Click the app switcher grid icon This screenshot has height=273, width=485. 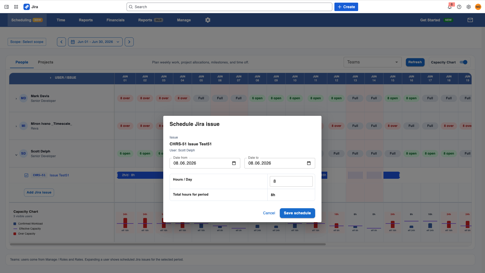[x=16, y=7]
